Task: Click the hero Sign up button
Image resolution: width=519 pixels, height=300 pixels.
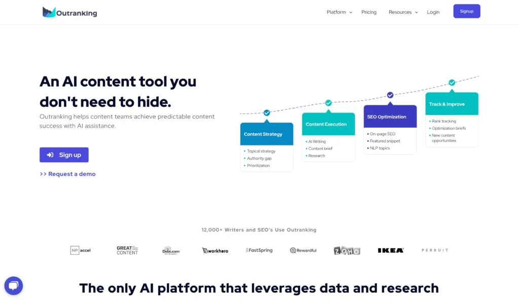Action: coord(64,155)
